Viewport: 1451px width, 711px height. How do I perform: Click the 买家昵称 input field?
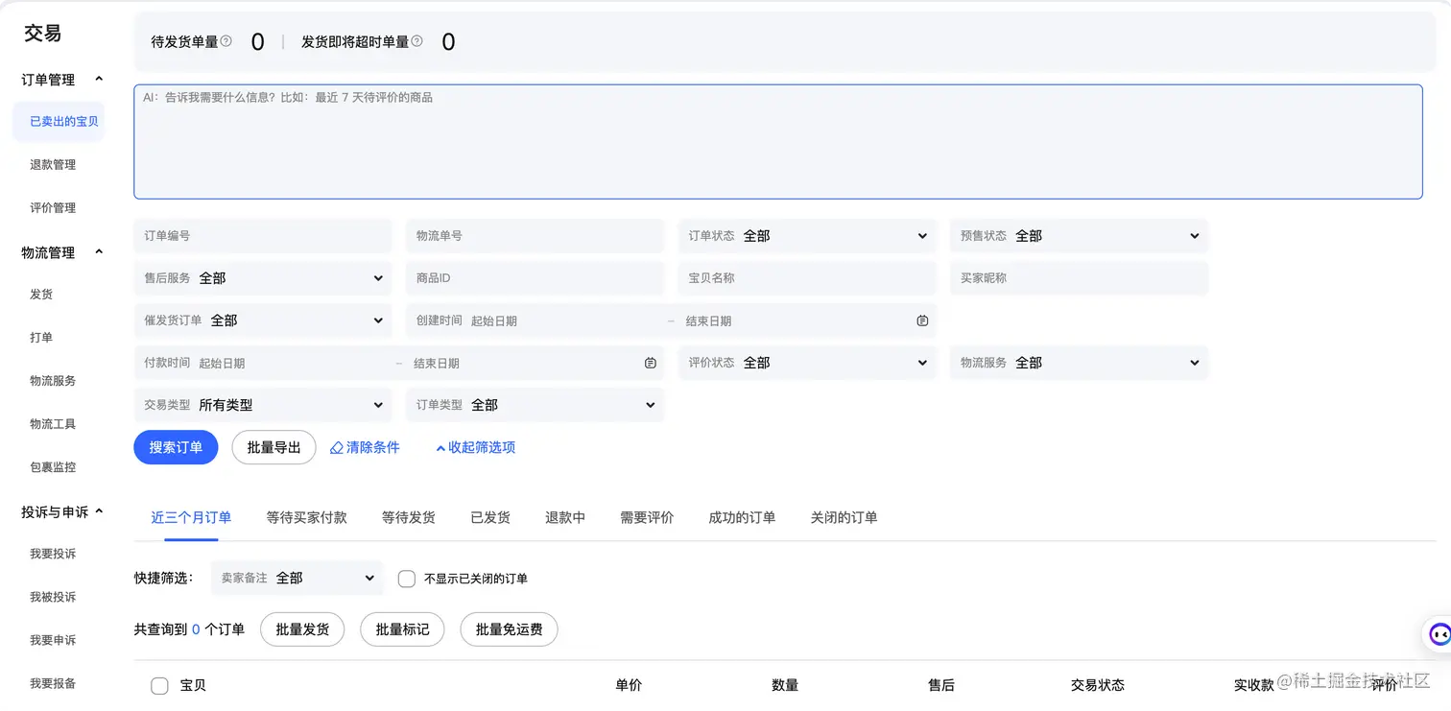[1079, 278]
